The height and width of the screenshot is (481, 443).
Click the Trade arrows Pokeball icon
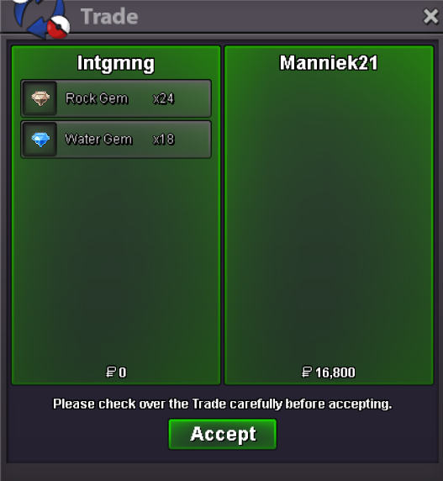(41, 18)
